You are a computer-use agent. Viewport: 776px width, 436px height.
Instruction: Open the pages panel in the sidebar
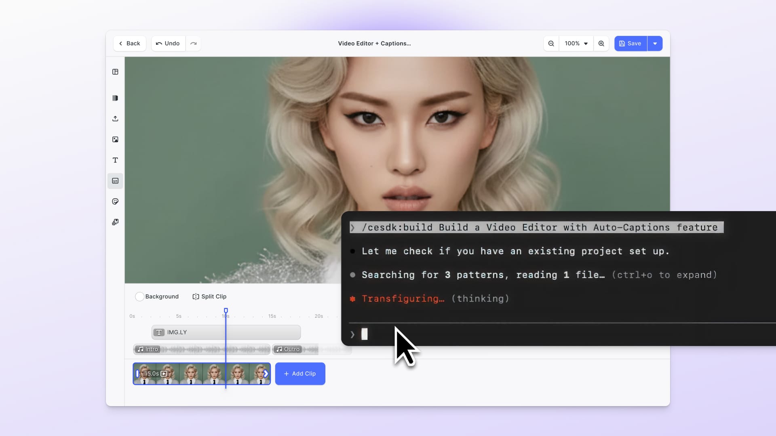(x=115, y=98)
